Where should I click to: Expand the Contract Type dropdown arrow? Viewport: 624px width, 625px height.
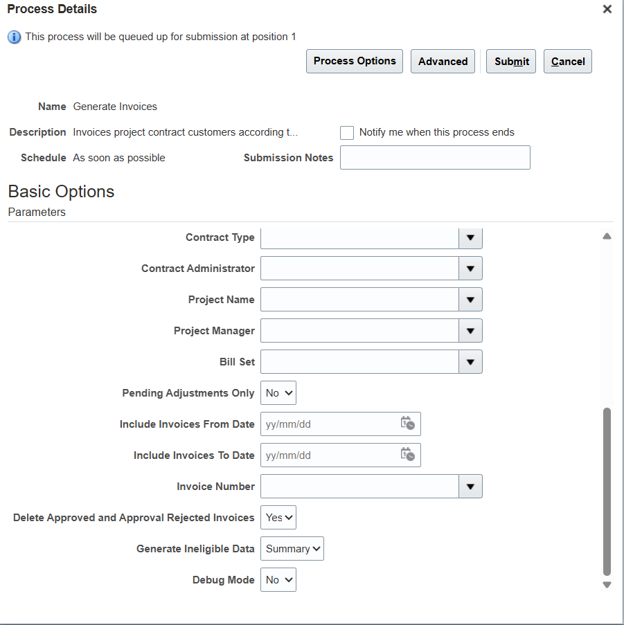click(x=470, y=238)
